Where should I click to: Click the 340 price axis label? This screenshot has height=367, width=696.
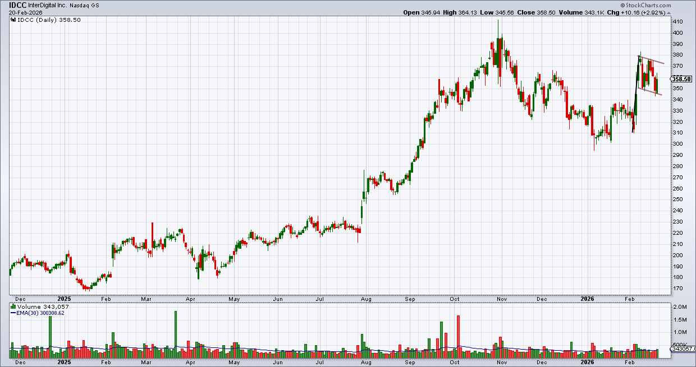tap(677, 100)
